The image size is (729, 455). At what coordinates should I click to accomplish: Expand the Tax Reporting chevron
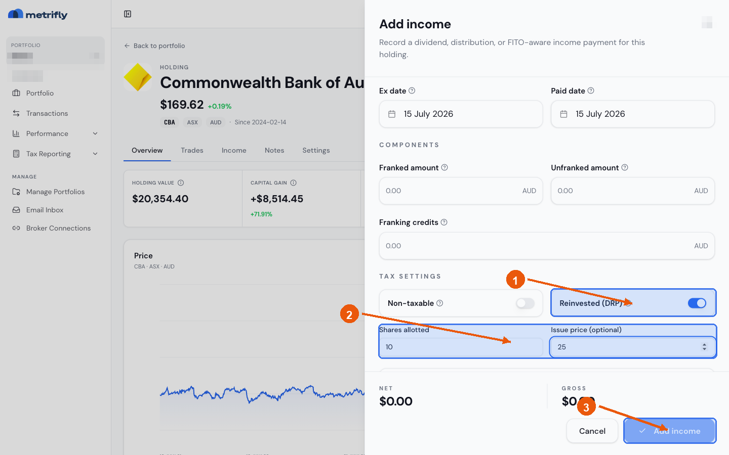click(95, 154)
